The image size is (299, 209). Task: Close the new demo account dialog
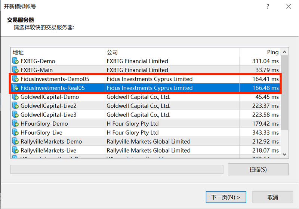tap(289, 6)
